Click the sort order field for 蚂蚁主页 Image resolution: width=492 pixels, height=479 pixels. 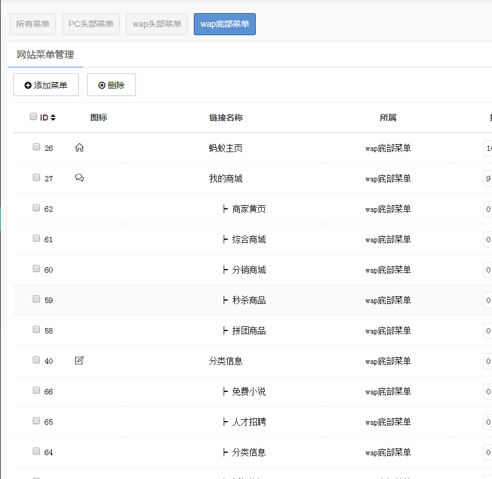[488, 148]
